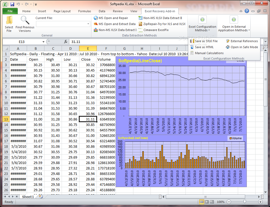The image size is (270, 207).
Task: Run MS Open and Repair
Action: coord(111,18)
